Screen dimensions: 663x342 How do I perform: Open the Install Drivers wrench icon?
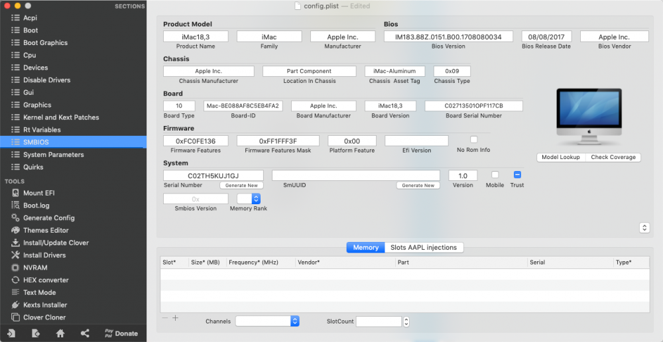[15, 255]
